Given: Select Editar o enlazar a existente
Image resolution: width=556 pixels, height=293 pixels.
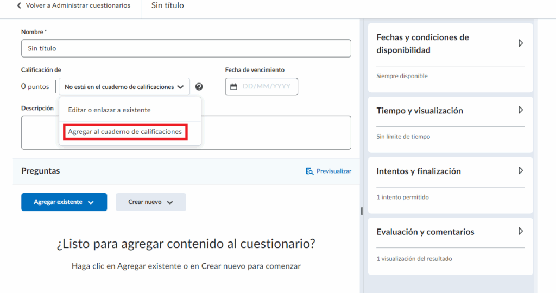Looking at the screenshot, I should (109, 110).
